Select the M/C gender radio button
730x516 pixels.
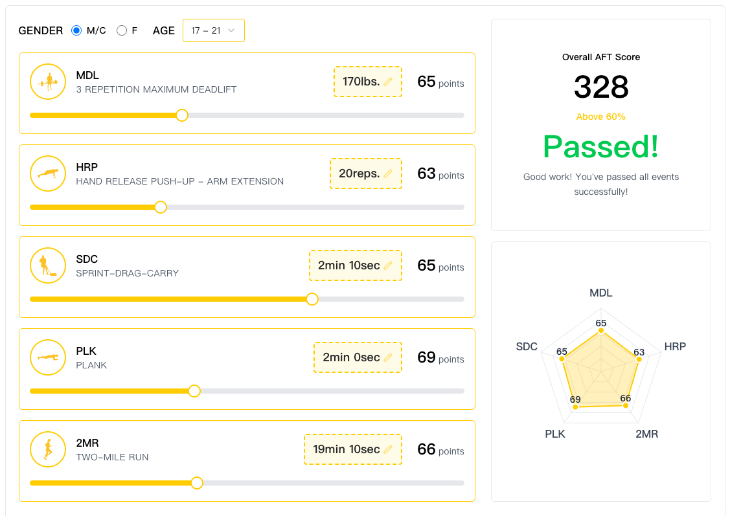[x=76, y=30]
